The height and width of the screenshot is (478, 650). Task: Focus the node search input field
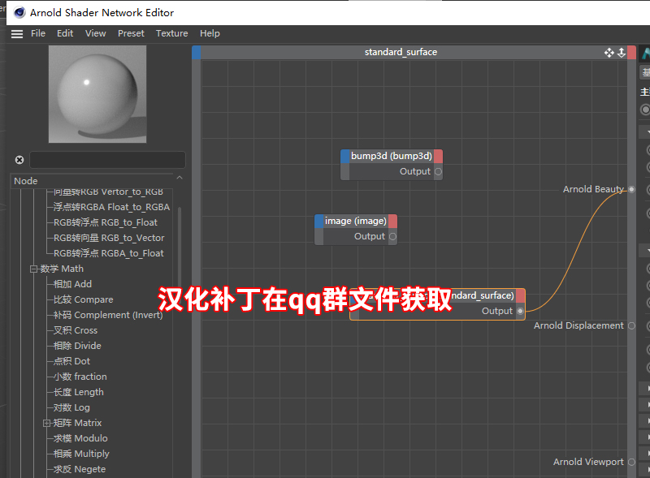[107, 160]
